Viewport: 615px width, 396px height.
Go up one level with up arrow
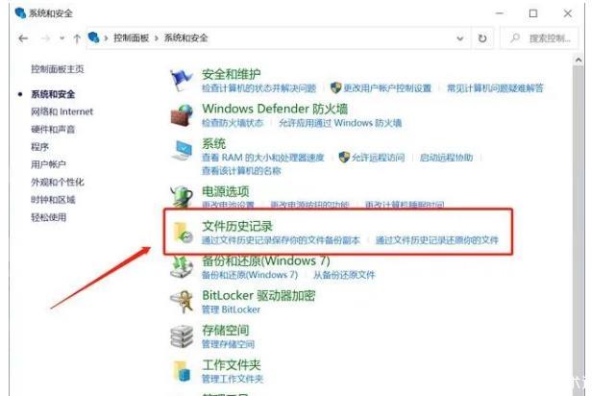(77, 38)
